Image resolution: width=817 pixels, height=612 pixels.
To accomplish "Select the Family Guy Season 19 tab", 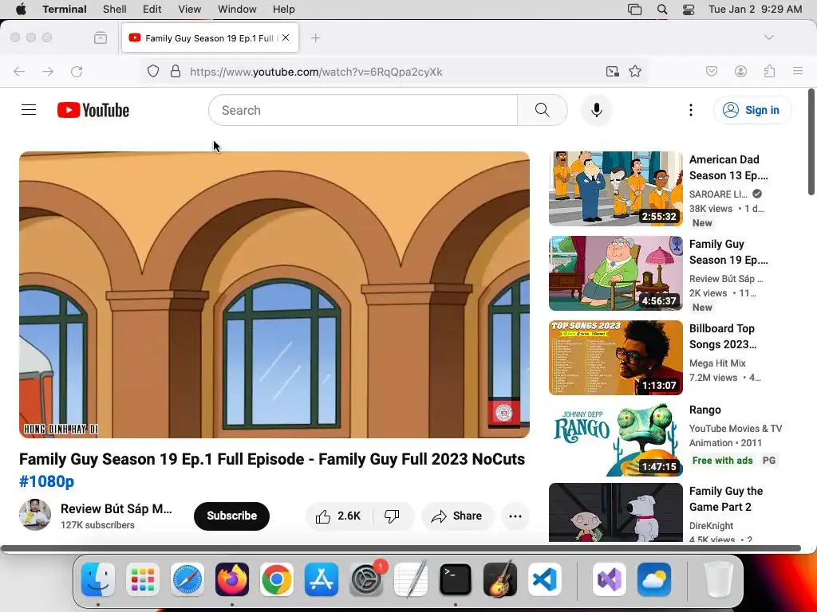I will point(210,38).
